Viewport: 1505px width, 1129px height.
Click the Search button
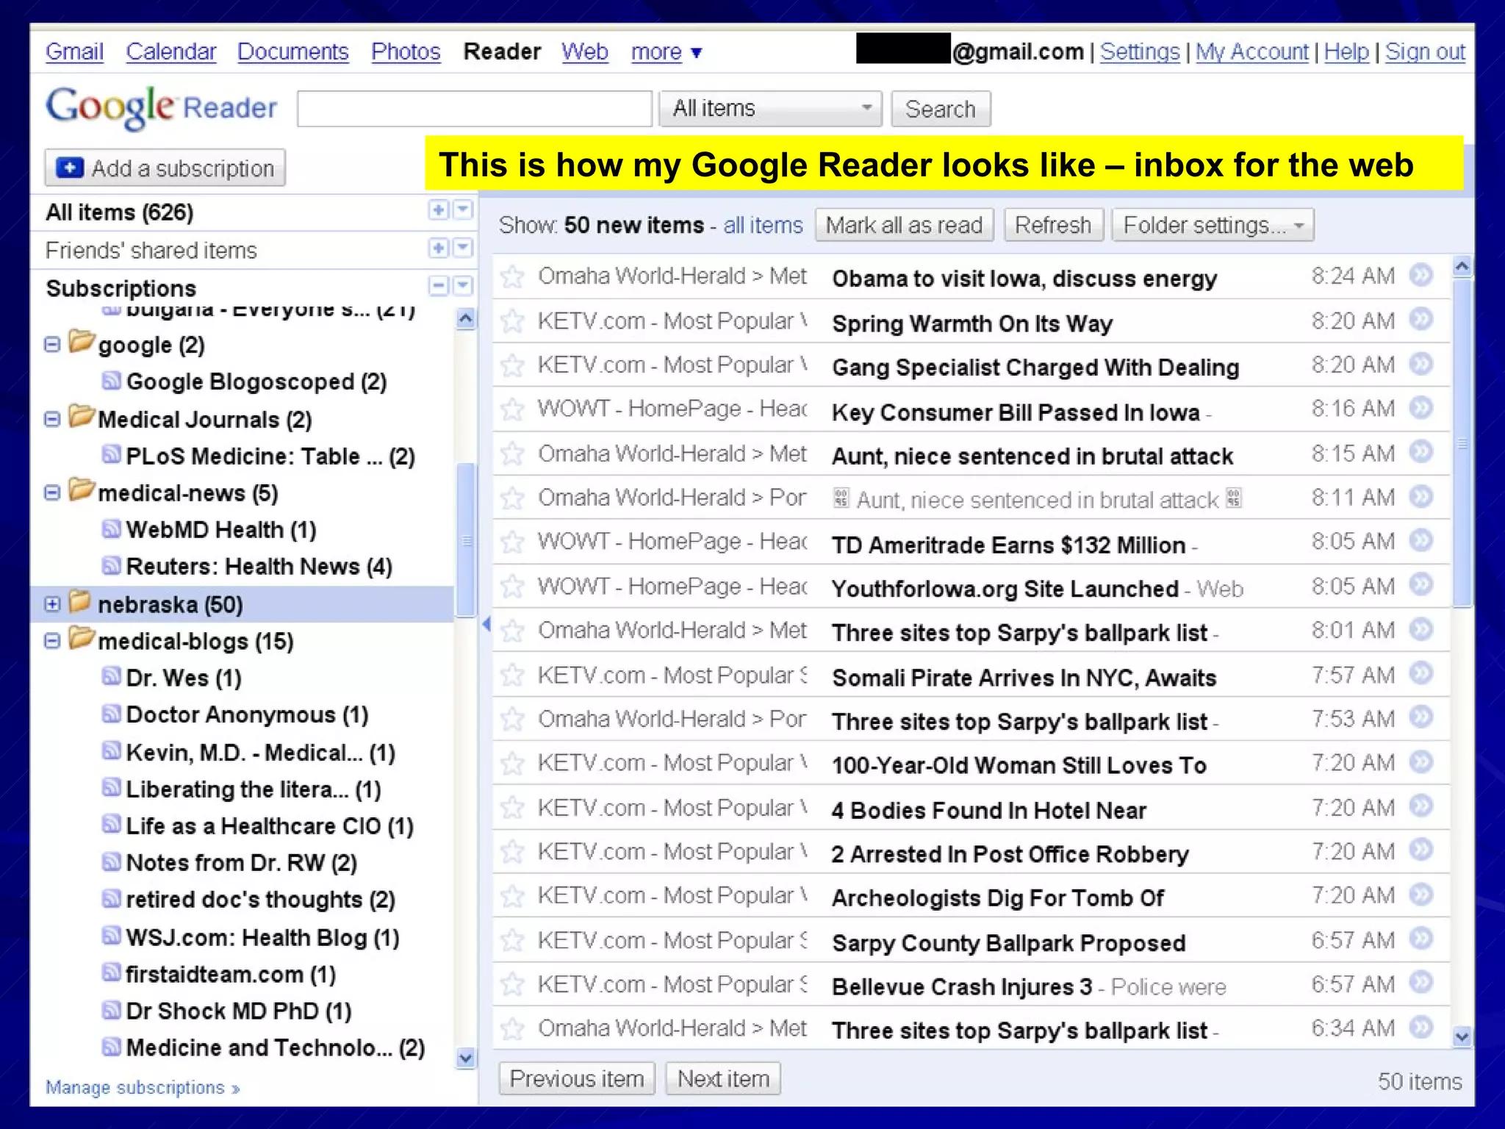click(x=941, y=109)
